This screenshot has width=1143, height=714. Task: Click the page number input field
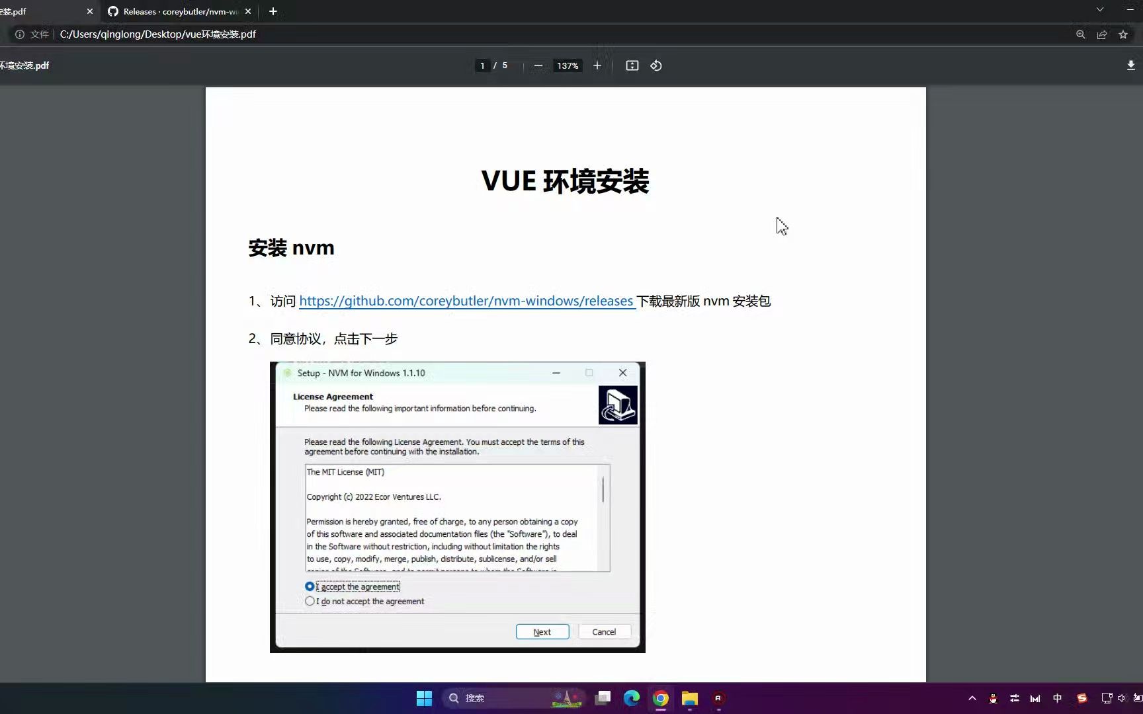click(482, 65)
